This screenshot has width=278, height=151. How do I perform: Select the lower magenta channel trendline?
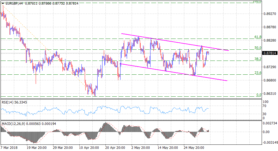[x=174, y=73]
